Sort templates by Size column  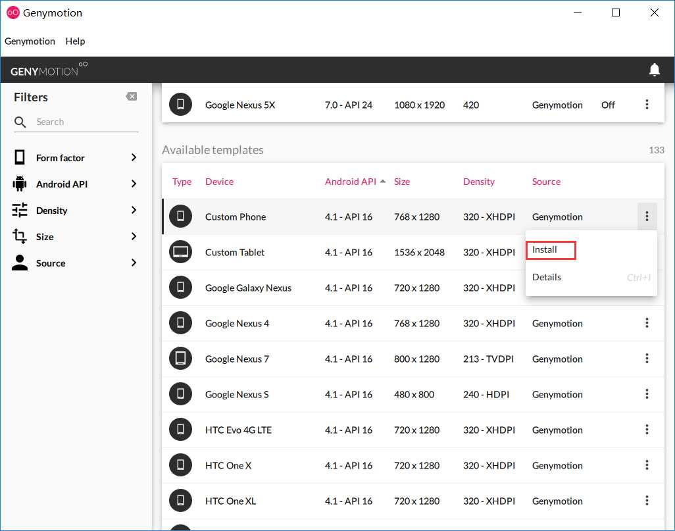[401, 182]
